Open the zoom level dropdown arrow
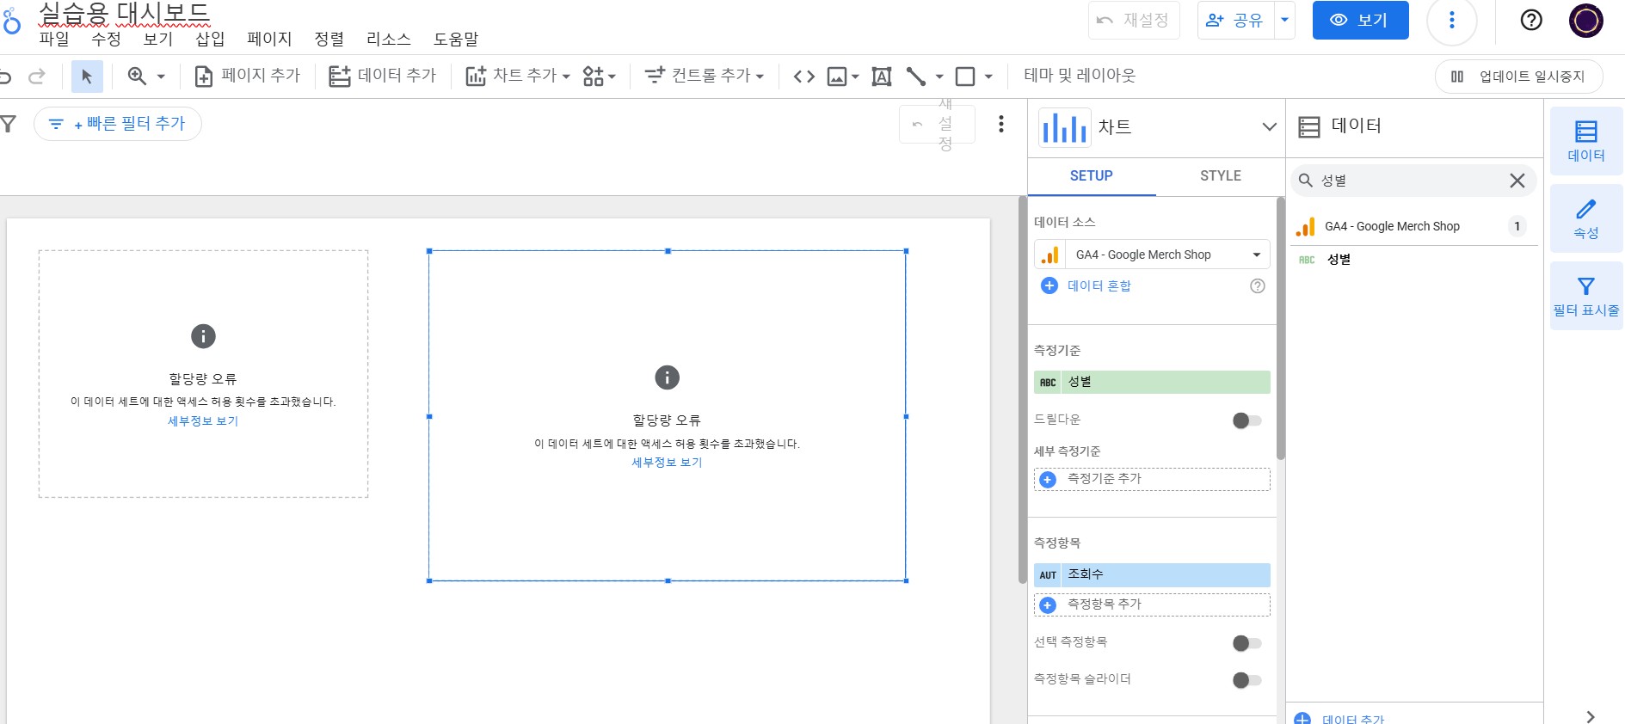Screen dimensions: 1625x724 click(161, 77)
